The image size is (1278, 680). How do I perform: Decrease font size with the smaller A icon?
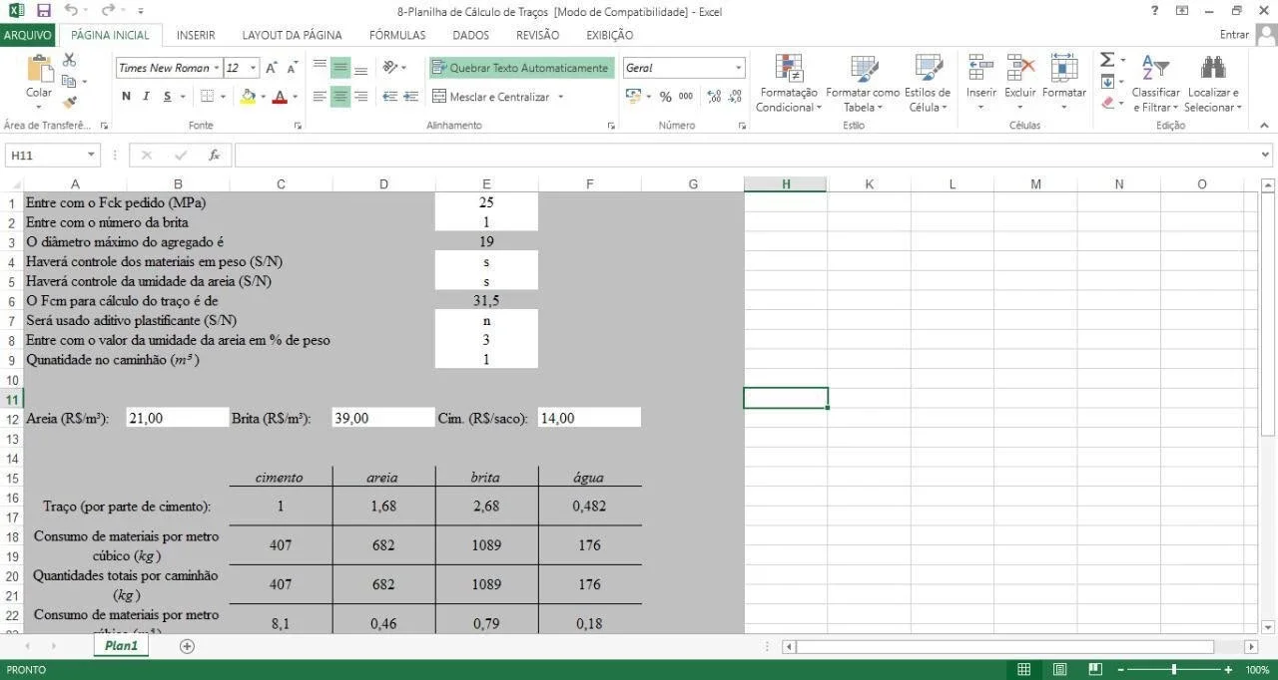tap(293, 68)
